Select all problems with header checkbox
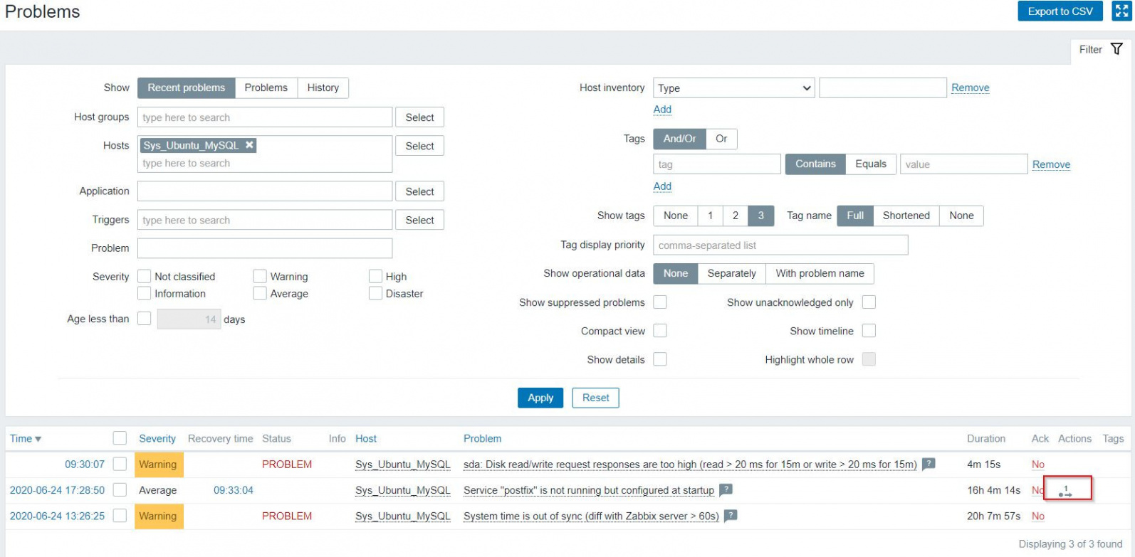This screenshot has width=1135, height=557. pyautogui.click(x=120, y=438)
